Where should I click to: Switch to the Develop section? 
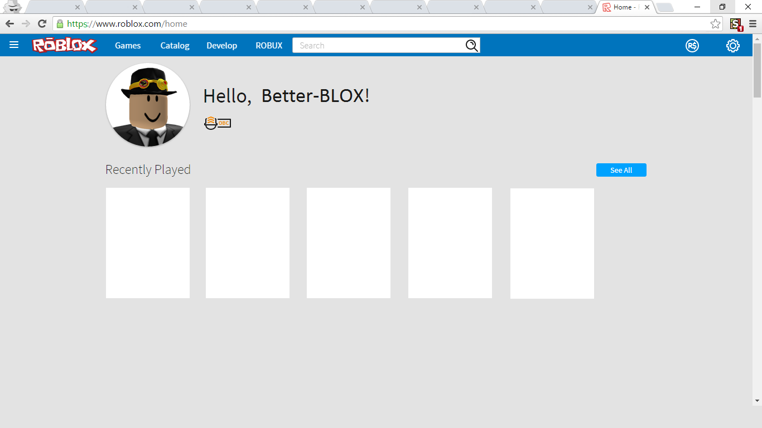[221, 45]
